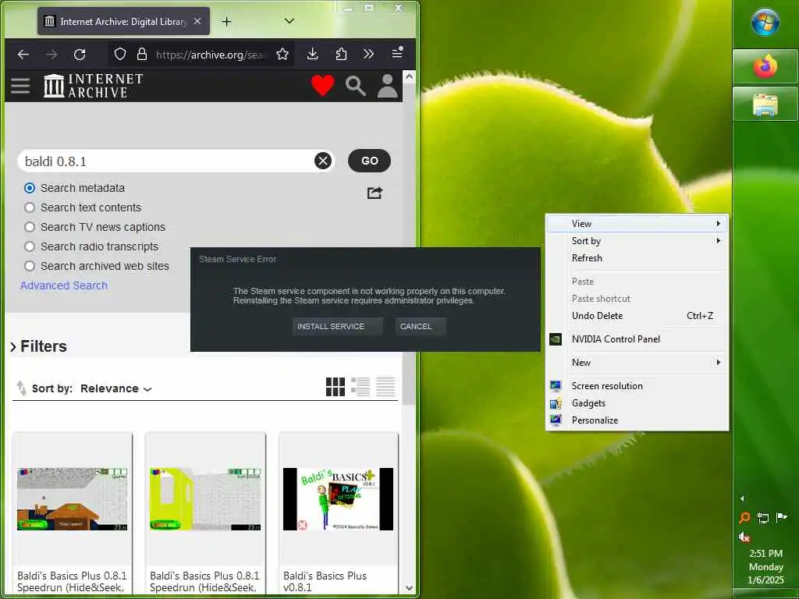The height and width of the screenshot is (599, 799).
Task: Open the Advanced Search link
Action: 64,285
